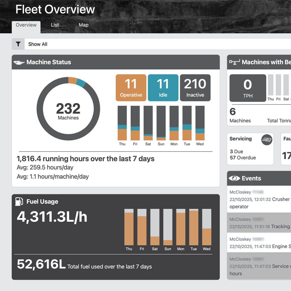Click the orange 11 Operative tile
This screenshot has width=291, height=291.
[131, 88]
